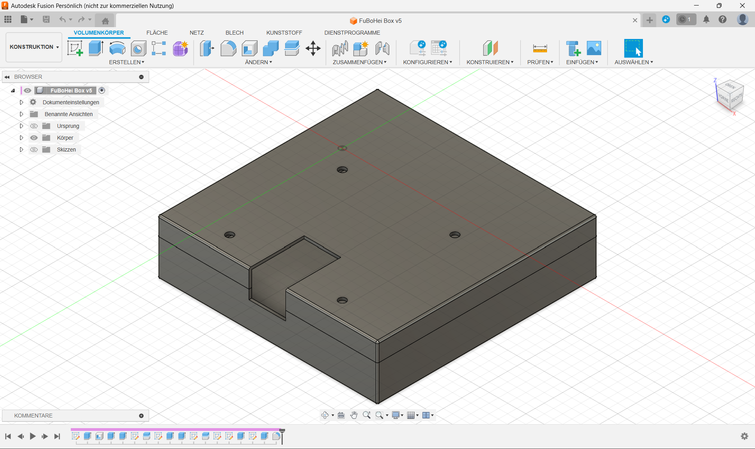
Task: Expand the Dokumenteinstellungen node
Action: 22,102
